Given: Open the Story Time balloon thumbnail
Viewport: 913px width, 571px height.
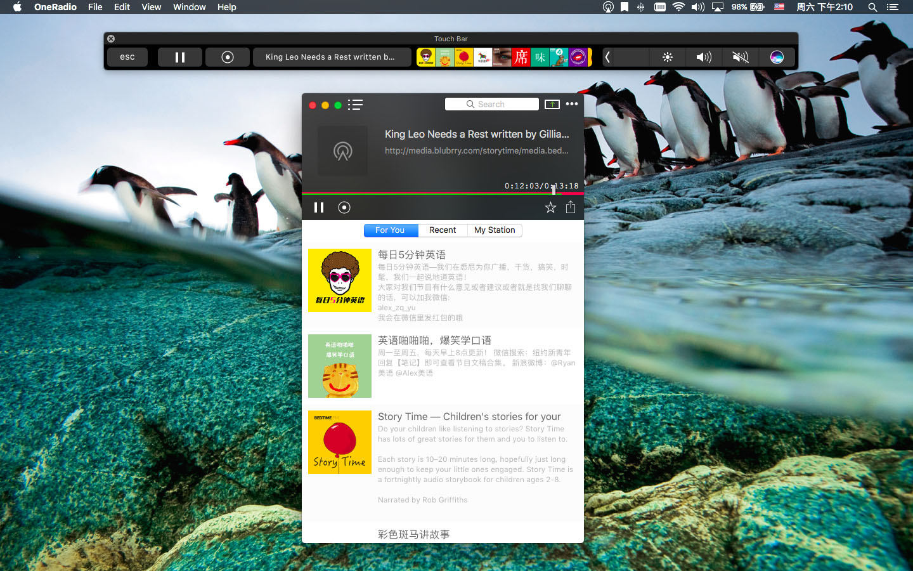Looking at the screenshot, I should [340, 442].
